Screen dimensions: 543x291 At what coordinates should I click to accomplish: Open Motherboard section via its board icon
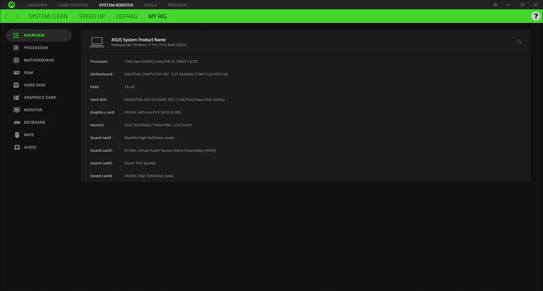pos(16,60)
